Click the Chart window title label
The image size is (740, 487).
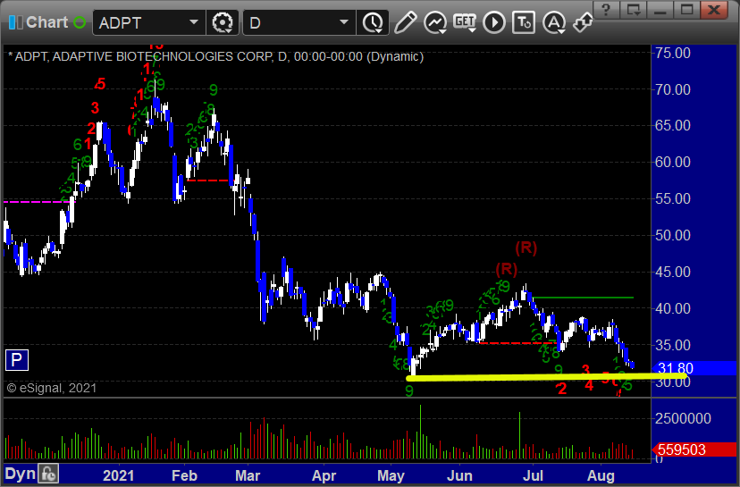coord(47,22)
